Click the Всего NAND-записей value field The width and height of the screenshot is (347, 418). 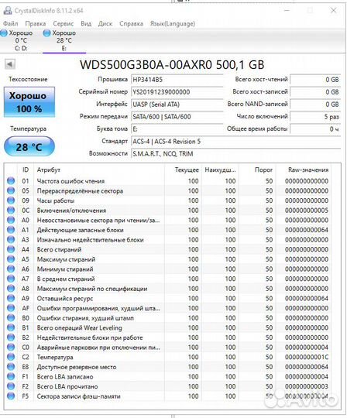point(315,104)
